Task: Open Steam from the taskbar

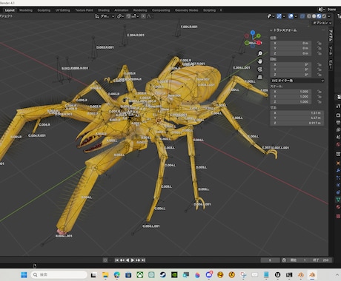Action: coord(163,274)
